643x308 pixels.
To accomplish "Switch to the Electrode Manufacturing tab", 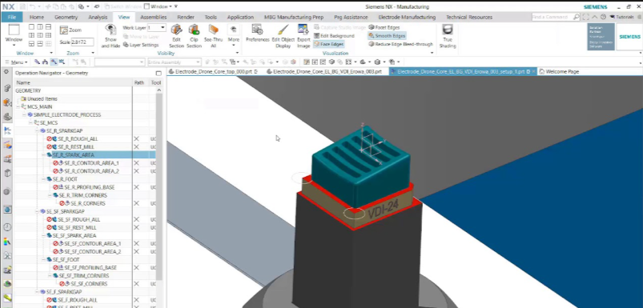I will click(407, 18).
